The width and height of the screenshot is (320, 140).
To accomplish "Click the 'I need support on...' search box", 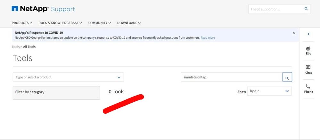I will (279, 9).
